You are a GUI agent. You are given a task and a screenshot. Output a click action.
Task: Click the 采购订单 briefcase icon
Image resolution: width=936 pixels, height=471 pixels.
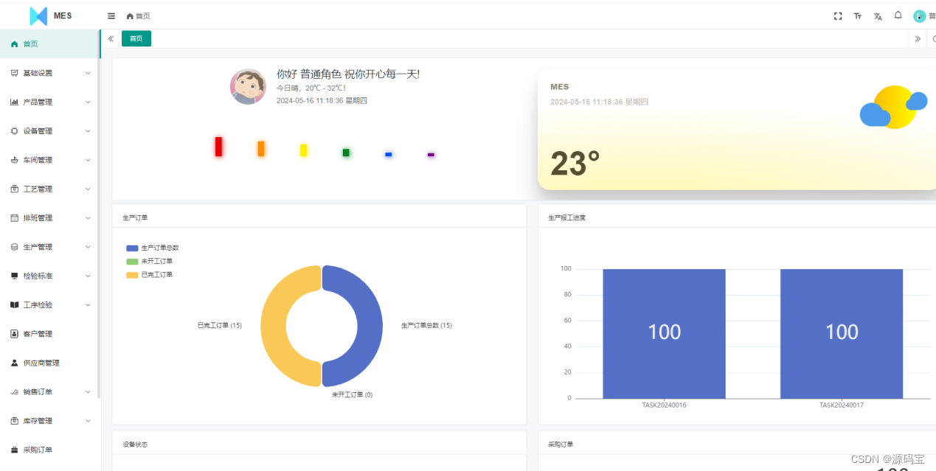(15, 450)
